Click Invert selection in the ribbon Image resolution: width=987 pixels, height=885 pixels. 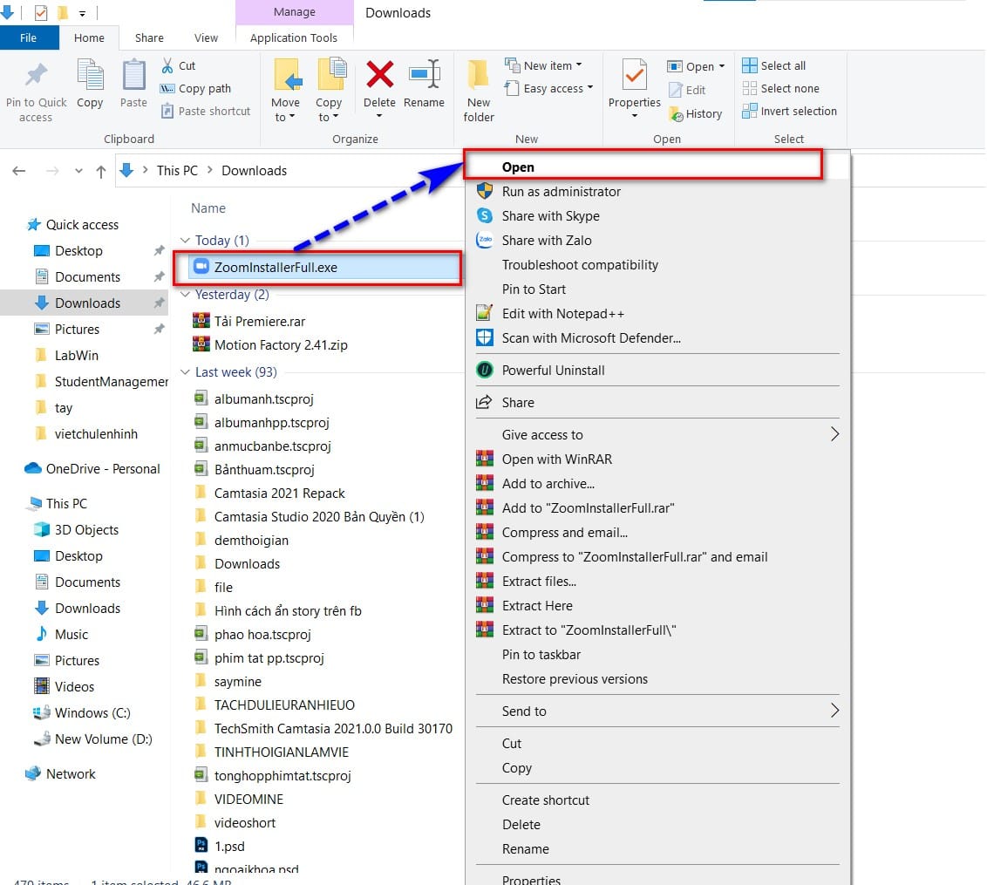[789, 112]
